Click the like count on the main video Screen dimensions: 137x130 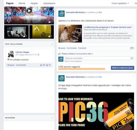(x=50, y=22)
